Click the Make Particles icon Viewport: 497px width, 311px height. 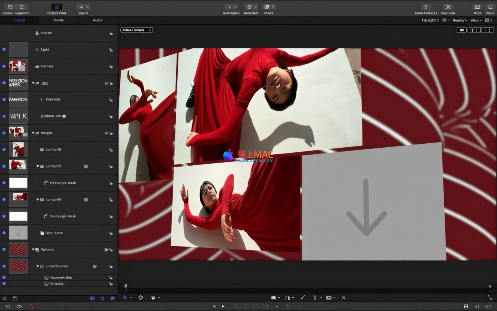point(426,7)
